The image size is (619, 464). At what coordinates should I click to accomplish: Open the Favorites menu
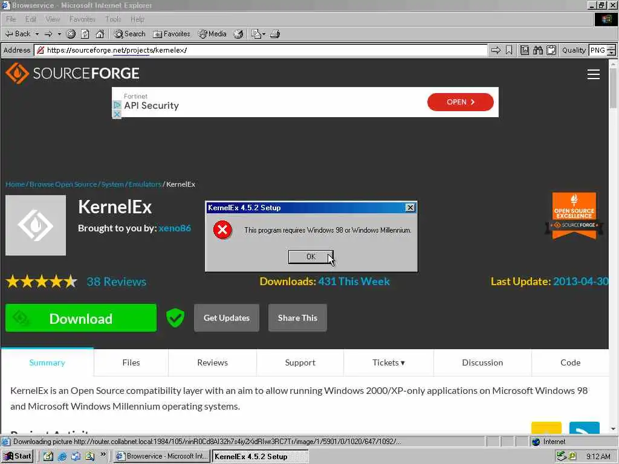[82, 19]
